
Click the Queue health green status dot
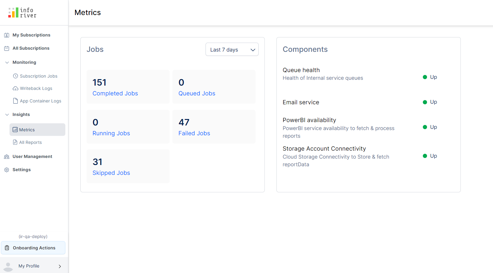425,77
